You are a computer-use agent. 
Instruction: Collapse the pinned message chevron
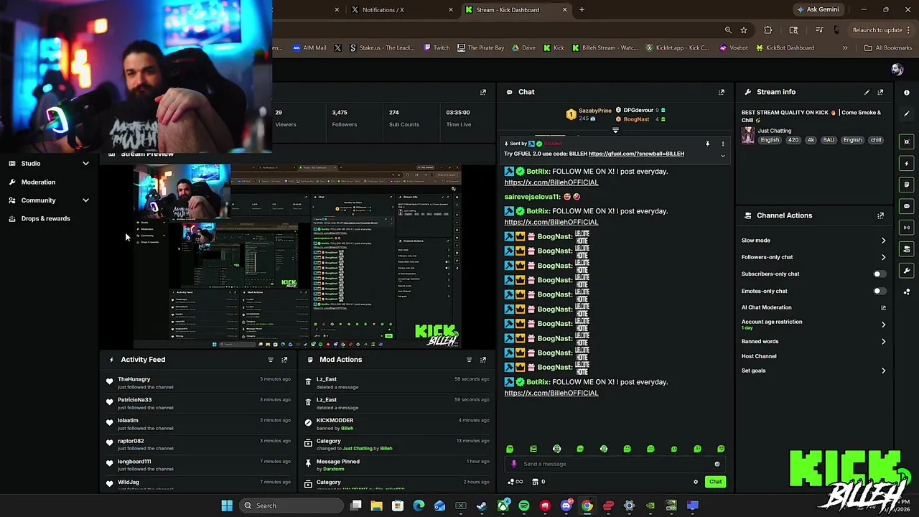pyautogui.click(x=723, y=155)
